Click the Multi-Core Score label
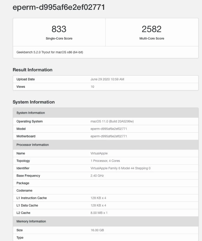This screenshot has height=241, width=202. click(x=152, y=38)
